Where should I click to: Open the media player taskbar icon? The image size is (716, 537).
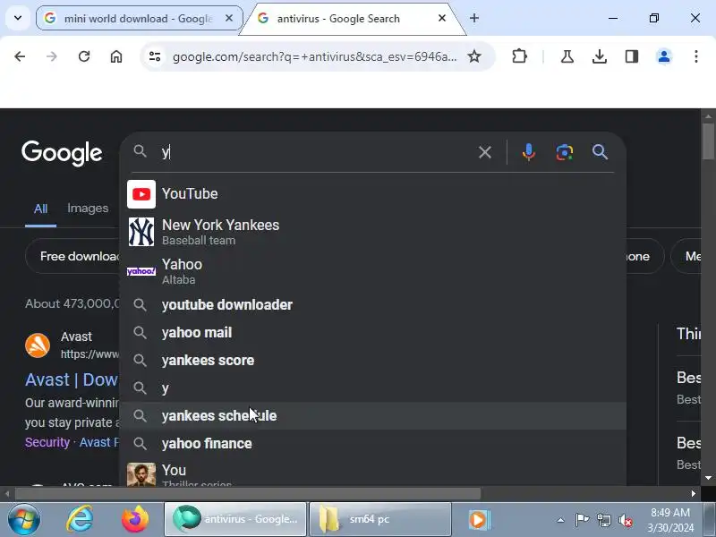click(x=478, y=520)
